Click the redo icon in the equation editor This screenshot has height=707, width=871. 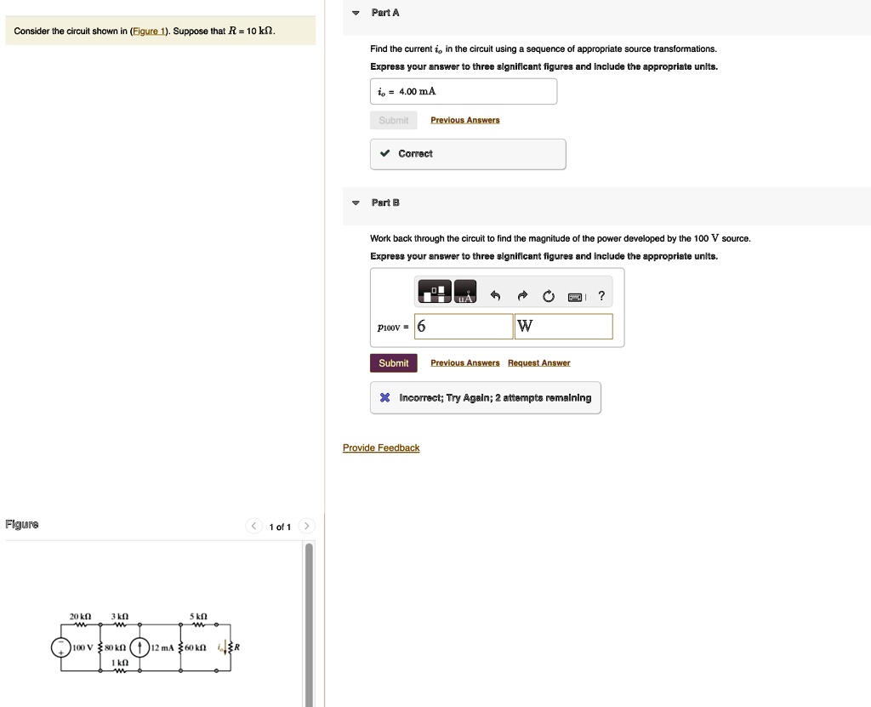[522, 295]
